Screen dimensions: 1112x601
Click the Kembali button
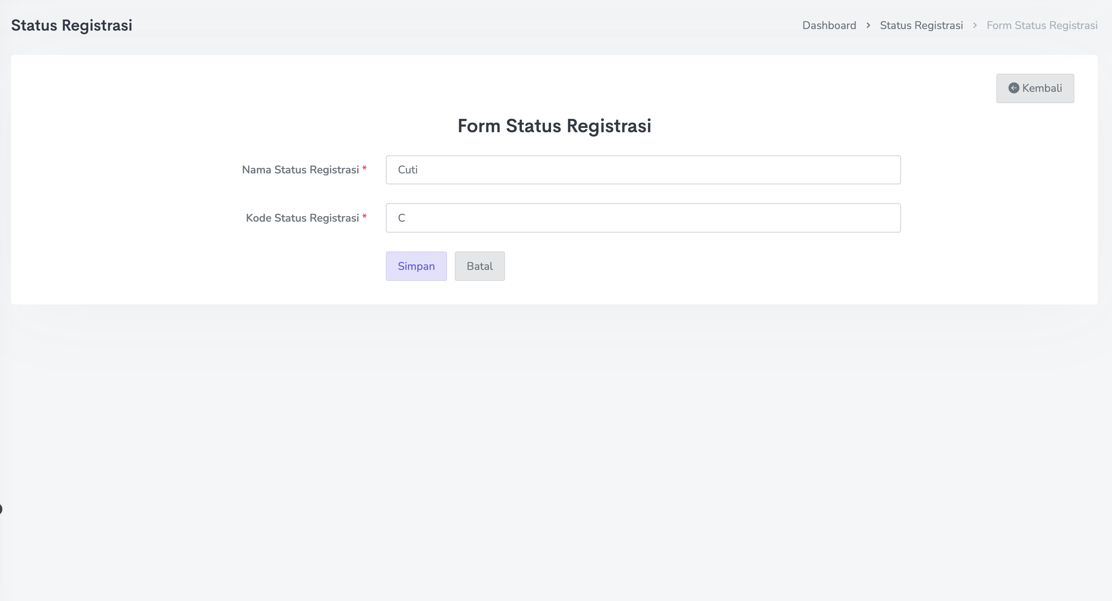pos(1035,88)
